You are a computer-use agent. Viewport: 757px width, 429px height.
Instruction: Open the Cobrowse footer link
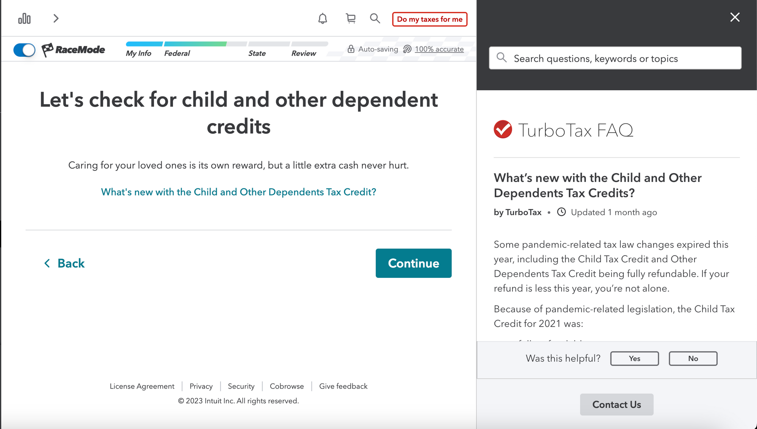click(x=287, y=386)
